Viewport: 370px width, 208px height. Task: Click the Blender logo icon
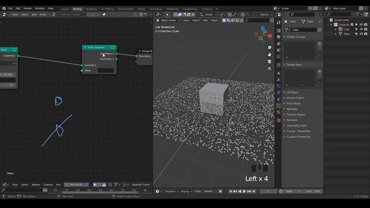pyautogui.click(x=4, y=8)
